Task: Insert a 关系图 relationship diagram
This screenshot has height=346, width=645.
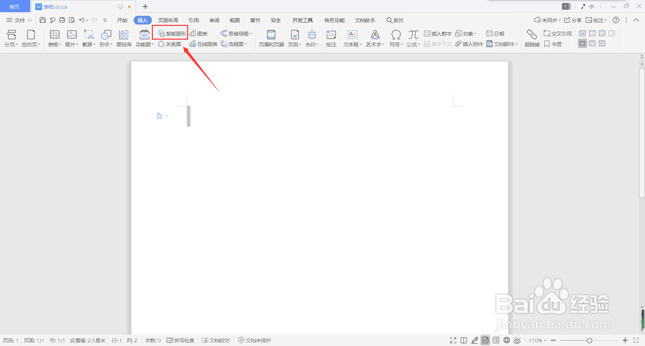Action: 170,44
